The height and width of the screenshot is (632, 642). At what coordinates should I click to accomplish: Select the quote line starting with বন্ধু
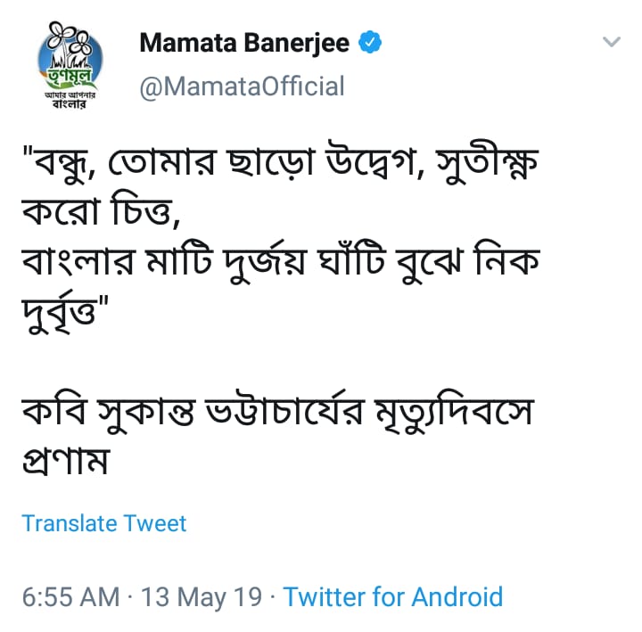pyautogui.click(x=281, y=161)
